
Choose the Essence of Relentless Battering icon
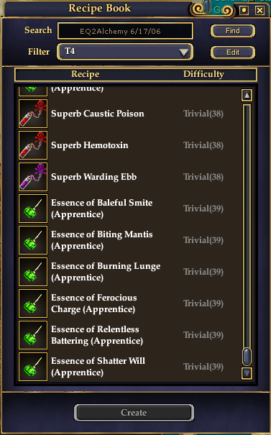pyautogui.click(x=33, y=335)
